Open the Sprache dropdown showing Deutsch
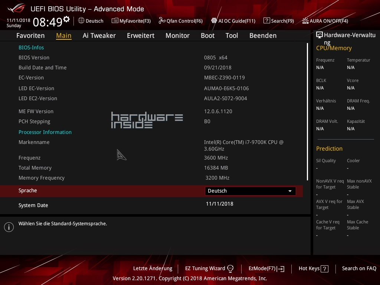The height and width of the screenshot is (285, 380). click(x=250, y=191)
